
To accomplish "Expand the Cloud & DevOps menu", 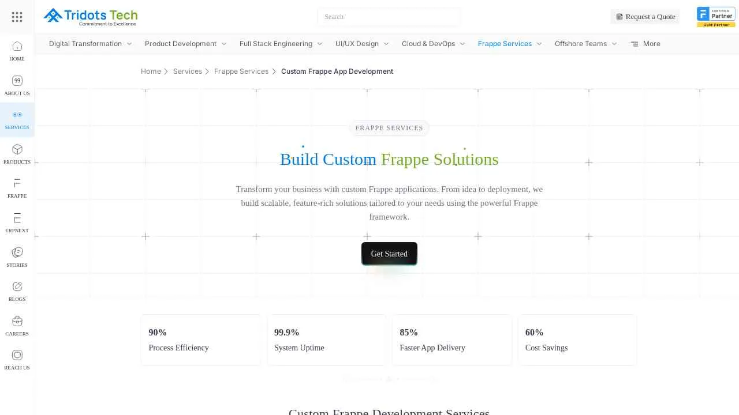I will coord(434,44).
